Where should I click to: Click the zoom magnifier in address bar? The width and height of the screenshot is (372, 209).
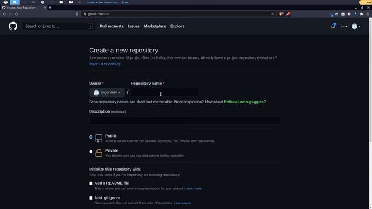tap(273, 14)
